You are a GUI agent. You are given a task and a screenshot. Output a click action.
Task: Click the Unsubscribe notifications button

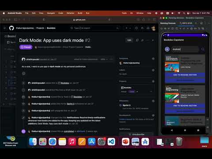point(136,134)
